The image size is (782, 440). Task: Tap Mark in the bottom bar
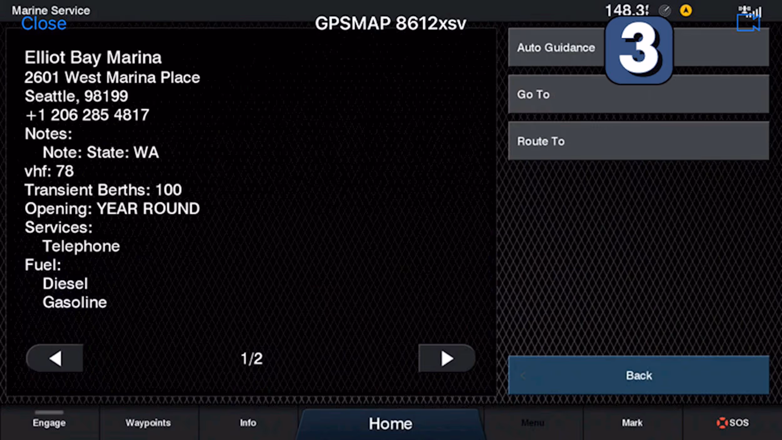(632, 423)
